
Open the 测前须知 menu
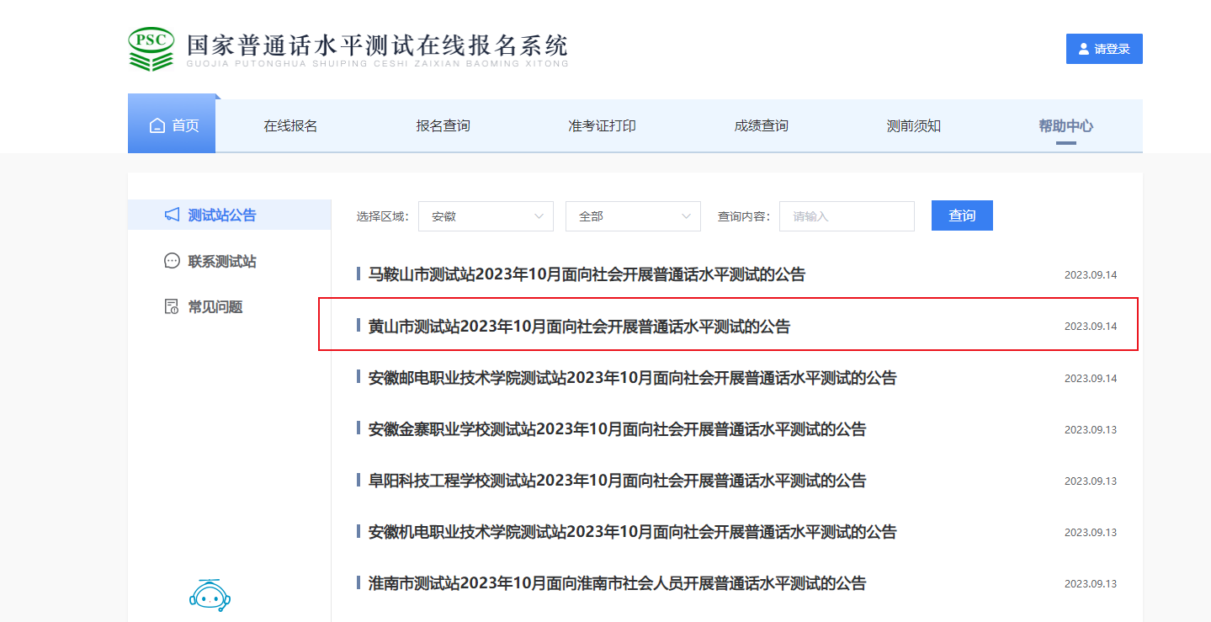913,125
